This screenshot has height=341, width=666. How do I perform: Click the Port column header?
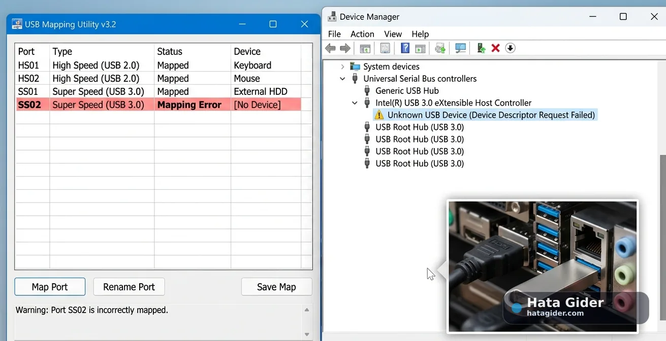[x=33, y=52]
